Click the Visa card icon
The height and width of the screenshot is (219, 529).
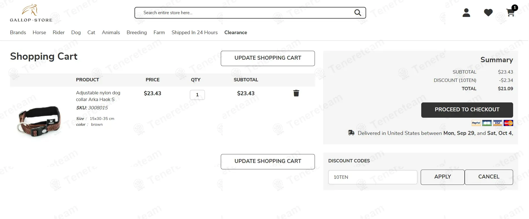click(x=498, y=123)
